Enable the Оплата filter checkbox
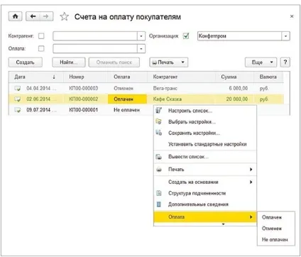Viewport: 301px width, 257px height. 41,48
